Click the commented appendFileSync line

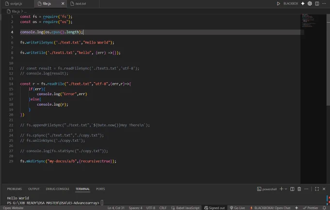click(85, 125)
